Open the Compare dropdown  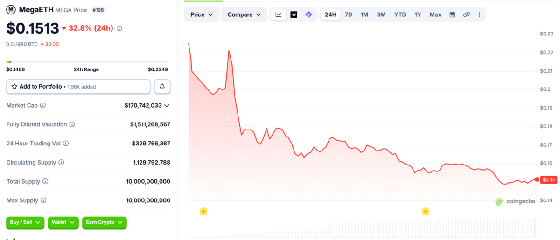(244, 14)
